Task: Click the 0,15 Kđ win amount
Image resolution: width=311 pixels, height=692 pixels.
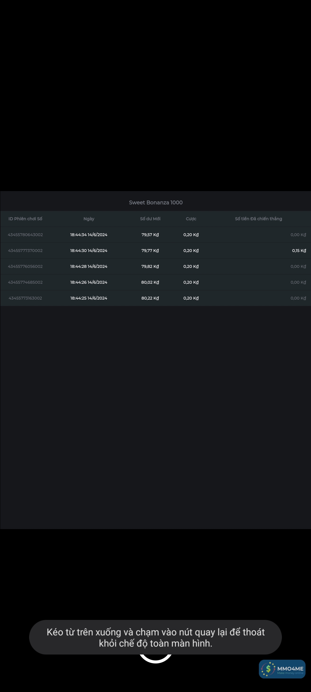Action: click(x=299, y=251)
